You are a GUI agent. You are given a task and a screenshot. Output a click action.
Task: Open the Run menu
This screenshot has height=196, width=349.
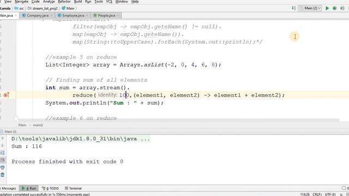(88, 2)
